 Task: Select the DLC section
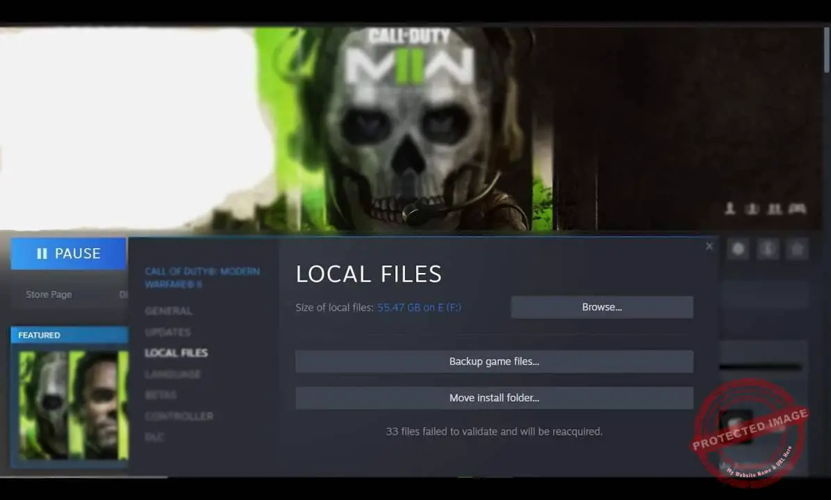pos(154,437)
